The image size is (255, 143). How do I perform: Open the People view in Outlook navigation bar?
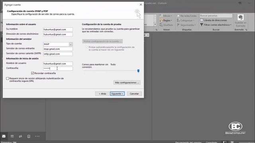(20, 136)
